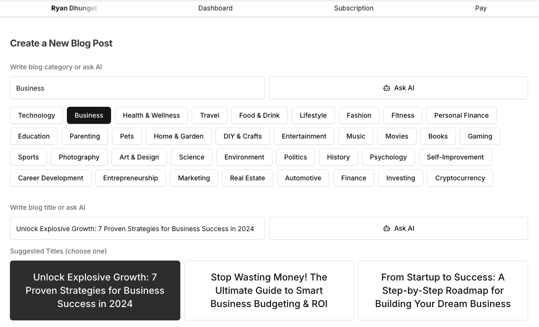539x327 pixels.
Task: Select the Sports category
Action: [x=28, y=158]
